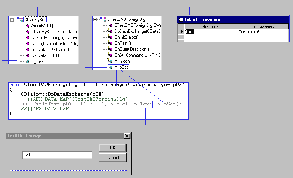Click the protected OnSysCommand key icon
The width and height of the screenshot is (293, 178).
click(108, 54)
